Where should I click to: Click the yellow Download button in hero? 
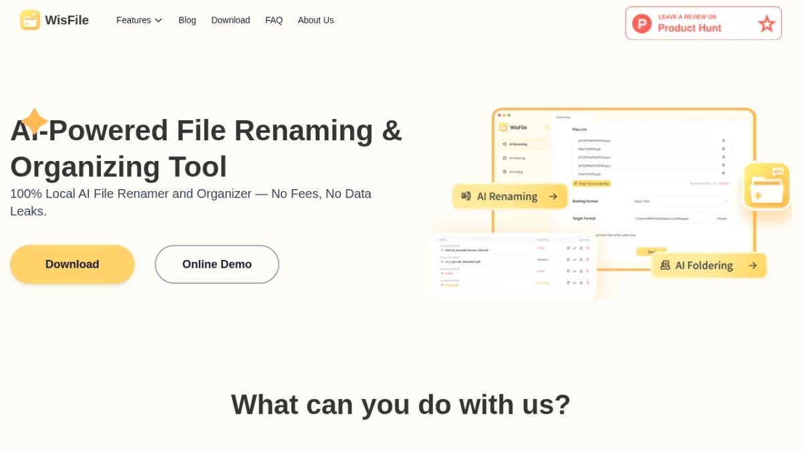72,264
